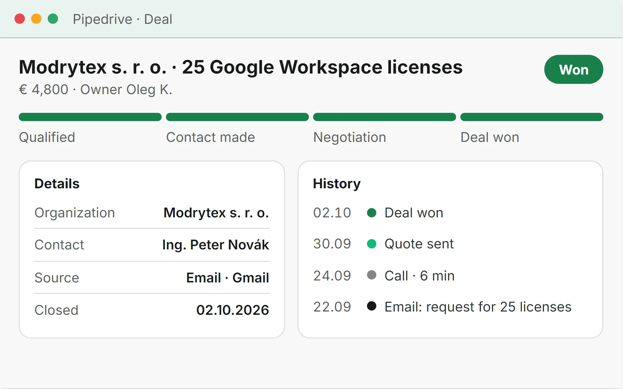This screenshot has width=623, height=389.
Task: Click the Organization field label
Action: [75, 213]
